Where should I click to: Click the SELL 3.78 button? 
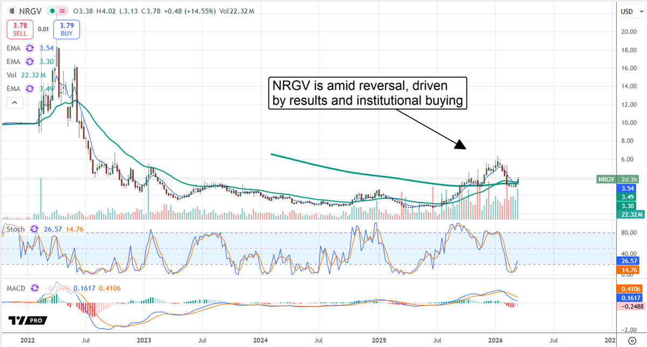point(19,30)
